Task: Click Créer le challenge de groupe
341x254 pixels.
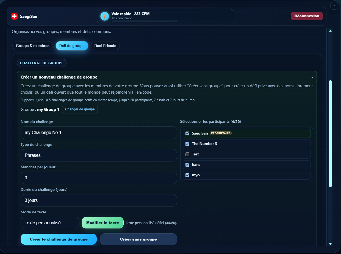Action: tap(59, 239)
